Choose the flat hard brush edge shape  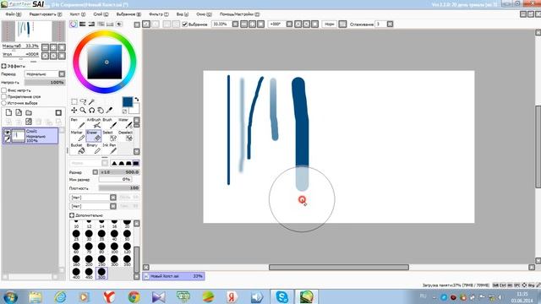click(x=136, y=163)
